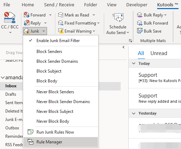Click the Email Warning triangle icon
Image resolution: width=181 pixels, height=149 pixels.
click(61, 31)
